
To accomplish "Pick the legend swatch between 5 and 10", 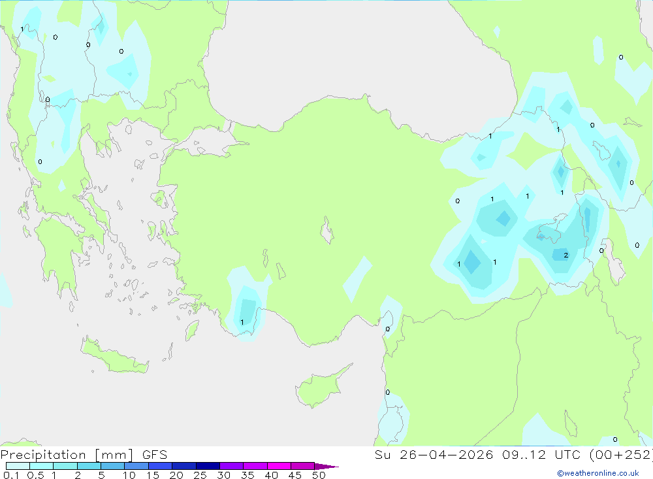I will point(113,466).
